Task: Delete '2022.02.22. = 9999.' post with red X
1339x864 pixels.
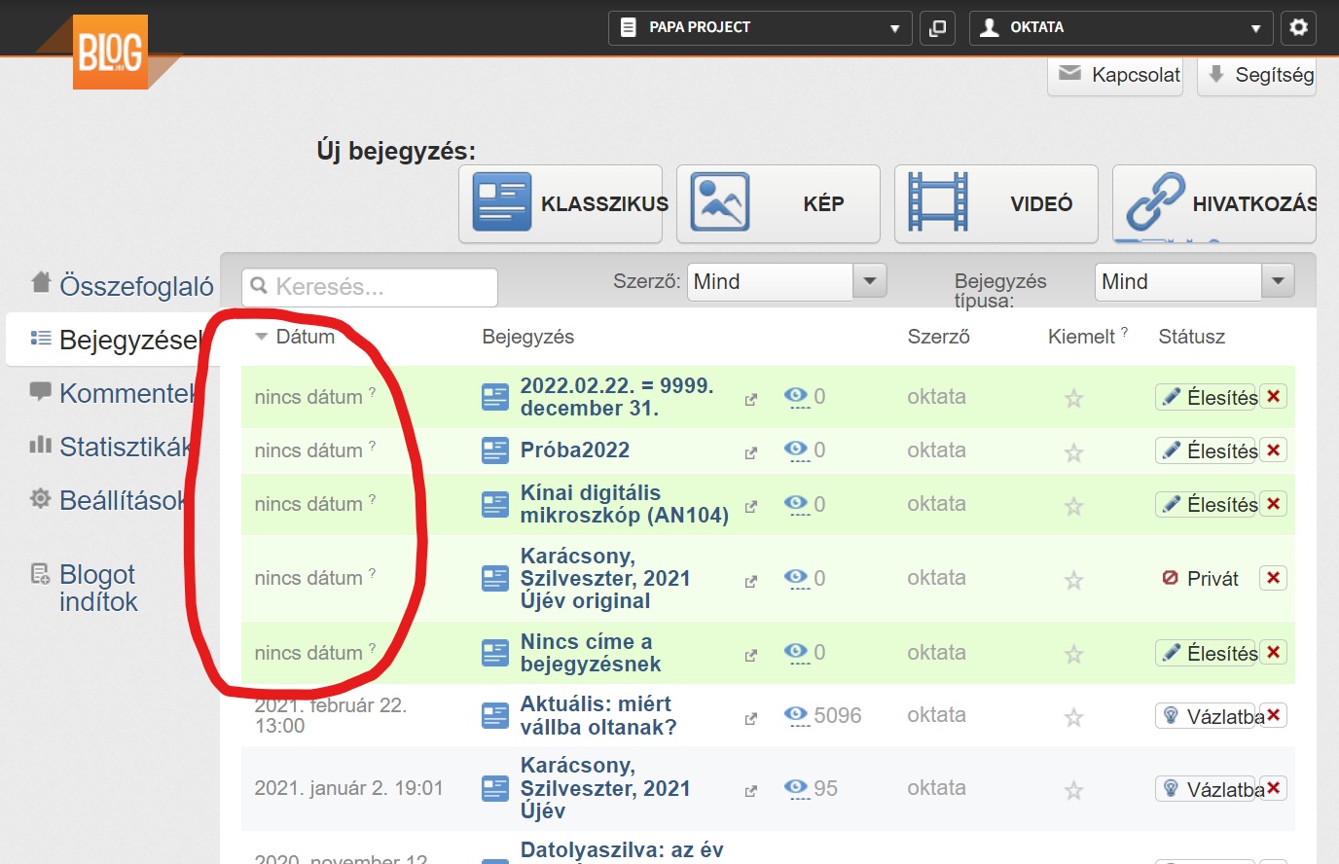Action: [x=1273, y=396]
